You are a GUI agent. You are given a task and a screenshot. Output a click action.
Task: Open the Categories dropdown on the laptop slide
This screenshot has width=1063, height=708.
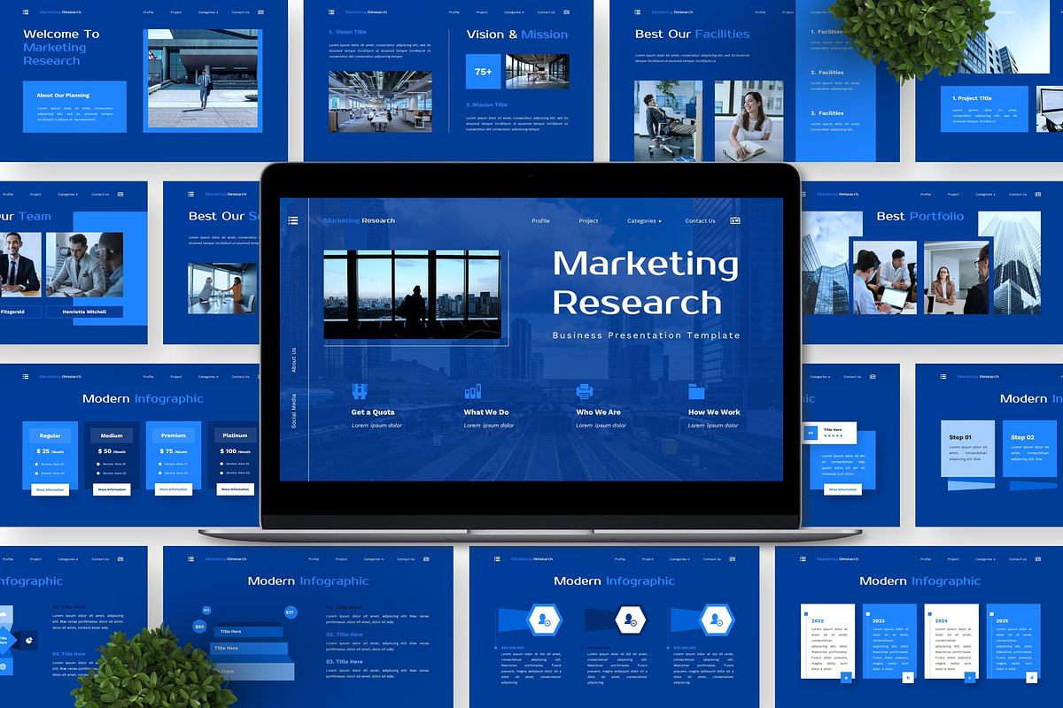[x=644, y=220]
